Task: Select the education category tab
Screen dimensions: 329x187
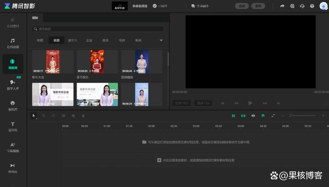Action: point(105,40)
